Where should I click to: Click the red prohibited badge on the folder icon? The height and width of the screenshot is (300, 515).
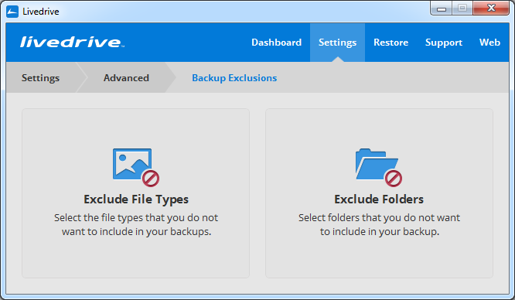click(394, 179)
